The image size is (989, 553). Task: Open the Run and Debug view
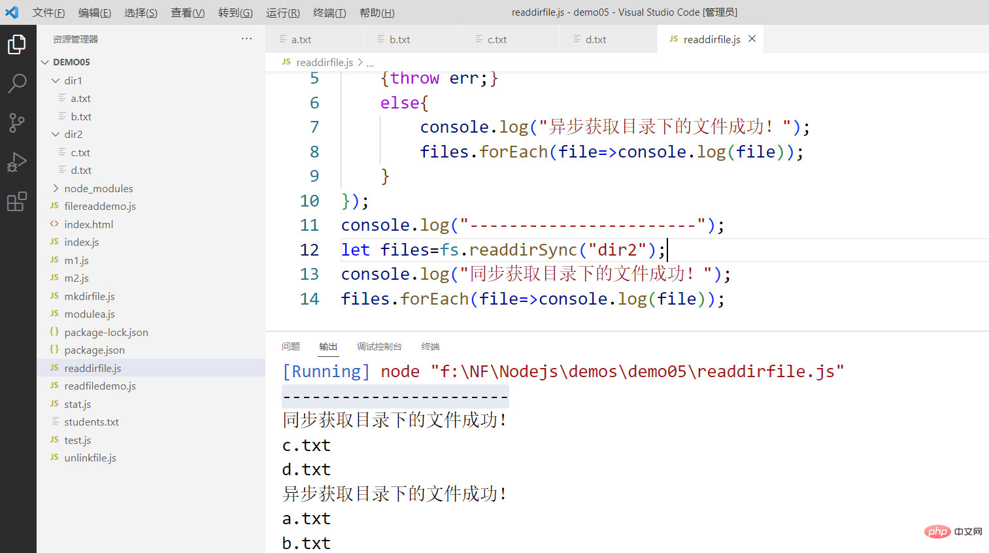pyautogui.click(x=17, y=161)
